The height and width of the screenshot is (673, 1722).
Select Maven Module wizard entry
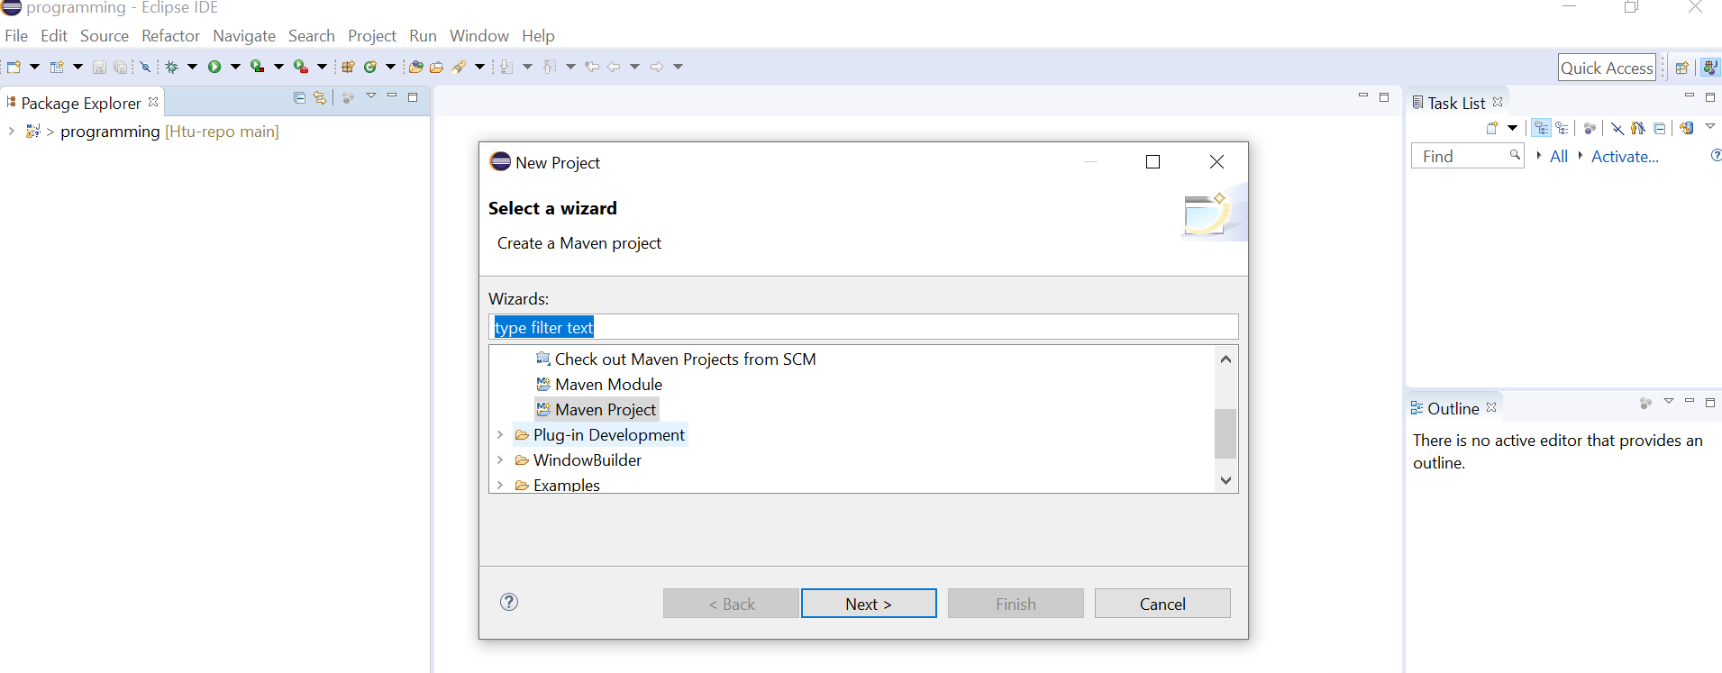point(598,385)
